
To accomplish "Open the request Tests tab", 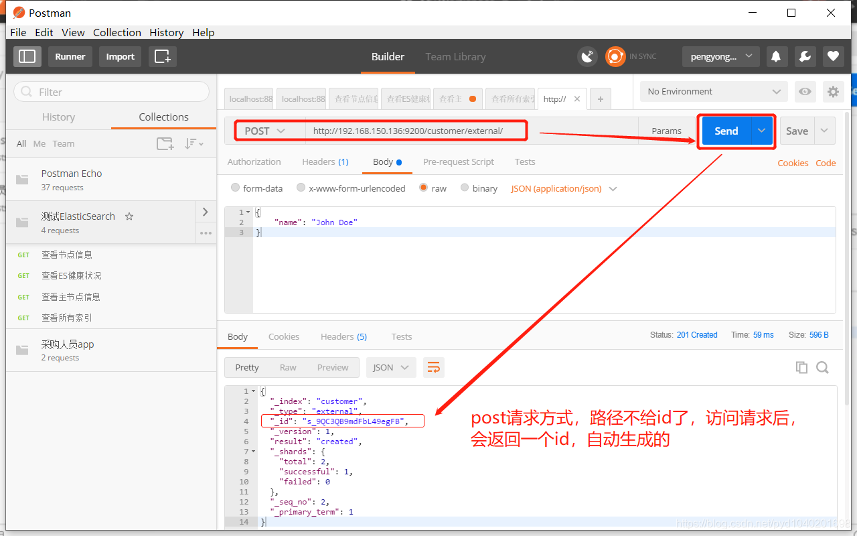I will (x=525, y=161).
